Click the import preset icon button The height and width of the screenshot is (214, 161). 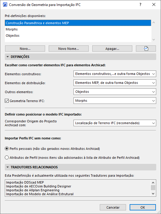pyautogui.click(x=146, y=49)
